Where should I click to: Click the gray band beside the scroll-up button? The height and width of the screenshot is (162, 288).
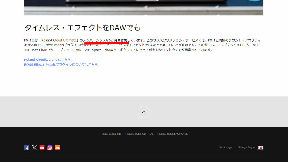pyautogui.click(x=70, y=112)
